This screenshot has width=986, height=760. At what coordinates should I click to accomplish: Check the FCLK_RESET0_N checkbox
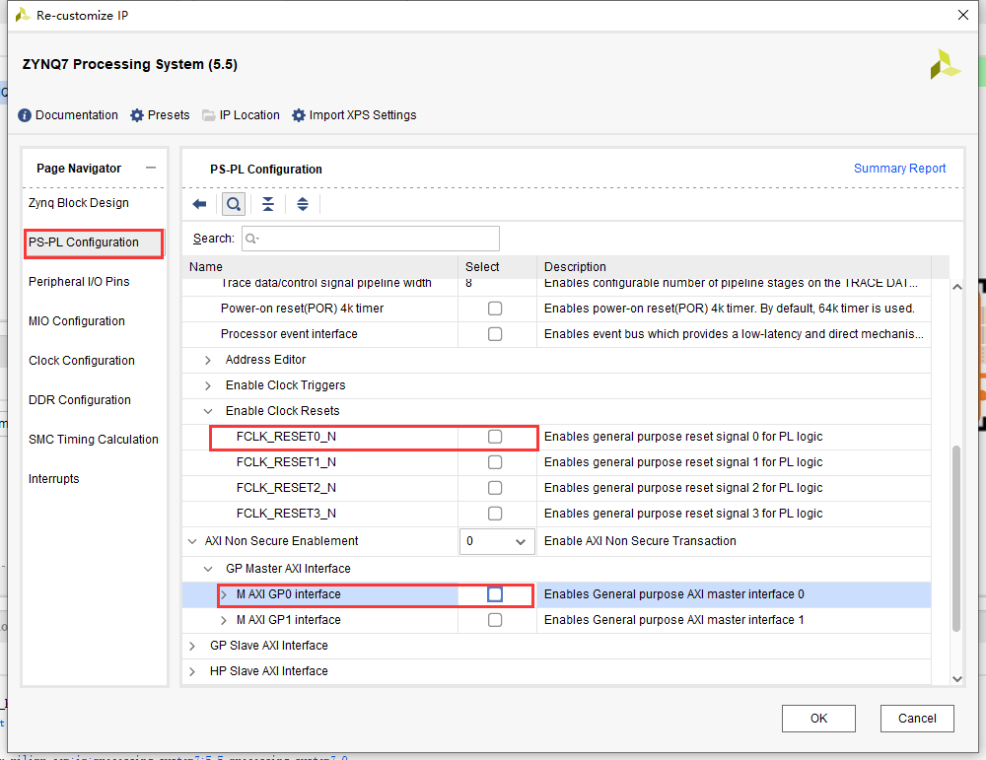pos(495,437)
